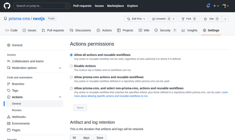
Task: Click the sidebar Actions play-circle icon
Action: [x=9, y=97]
